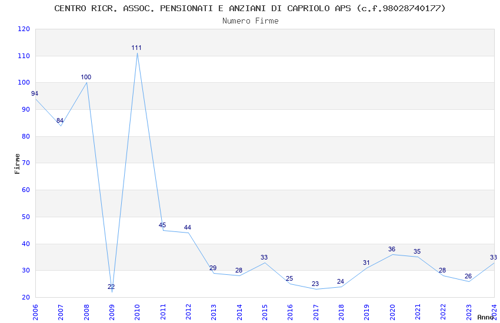
Task: Click the 2013 x-axis year label
Action: point(214,312)
